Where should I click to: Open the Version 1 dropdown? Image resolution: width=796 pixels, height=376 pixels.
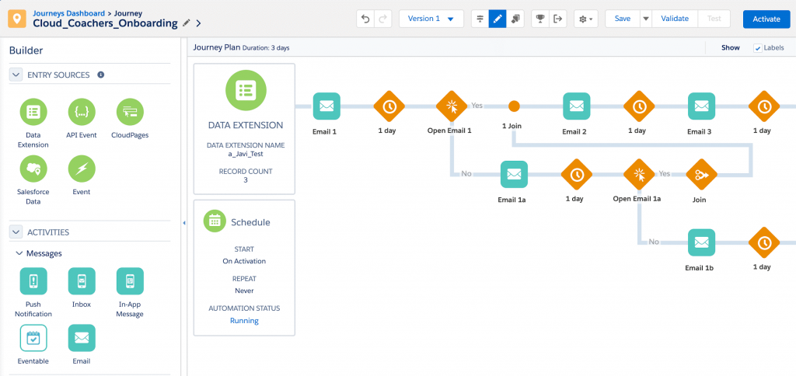coord(431,19)
